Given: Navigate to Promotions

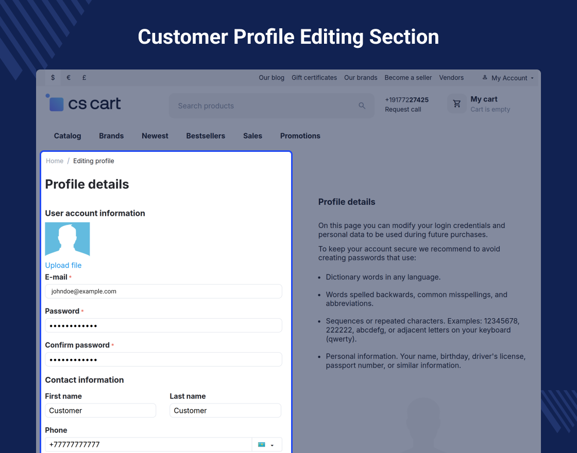Looking at the screenshot, I should (x=300, y=136).
